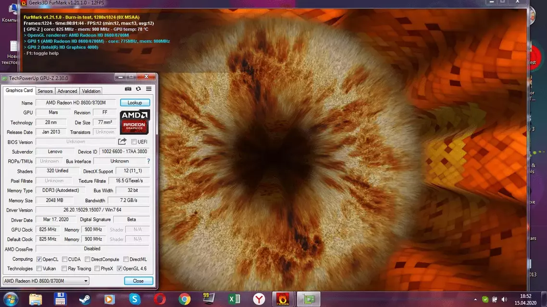
Task: Click the Driver Date Mar 17, 2020 value
Action: pos(55,220)
